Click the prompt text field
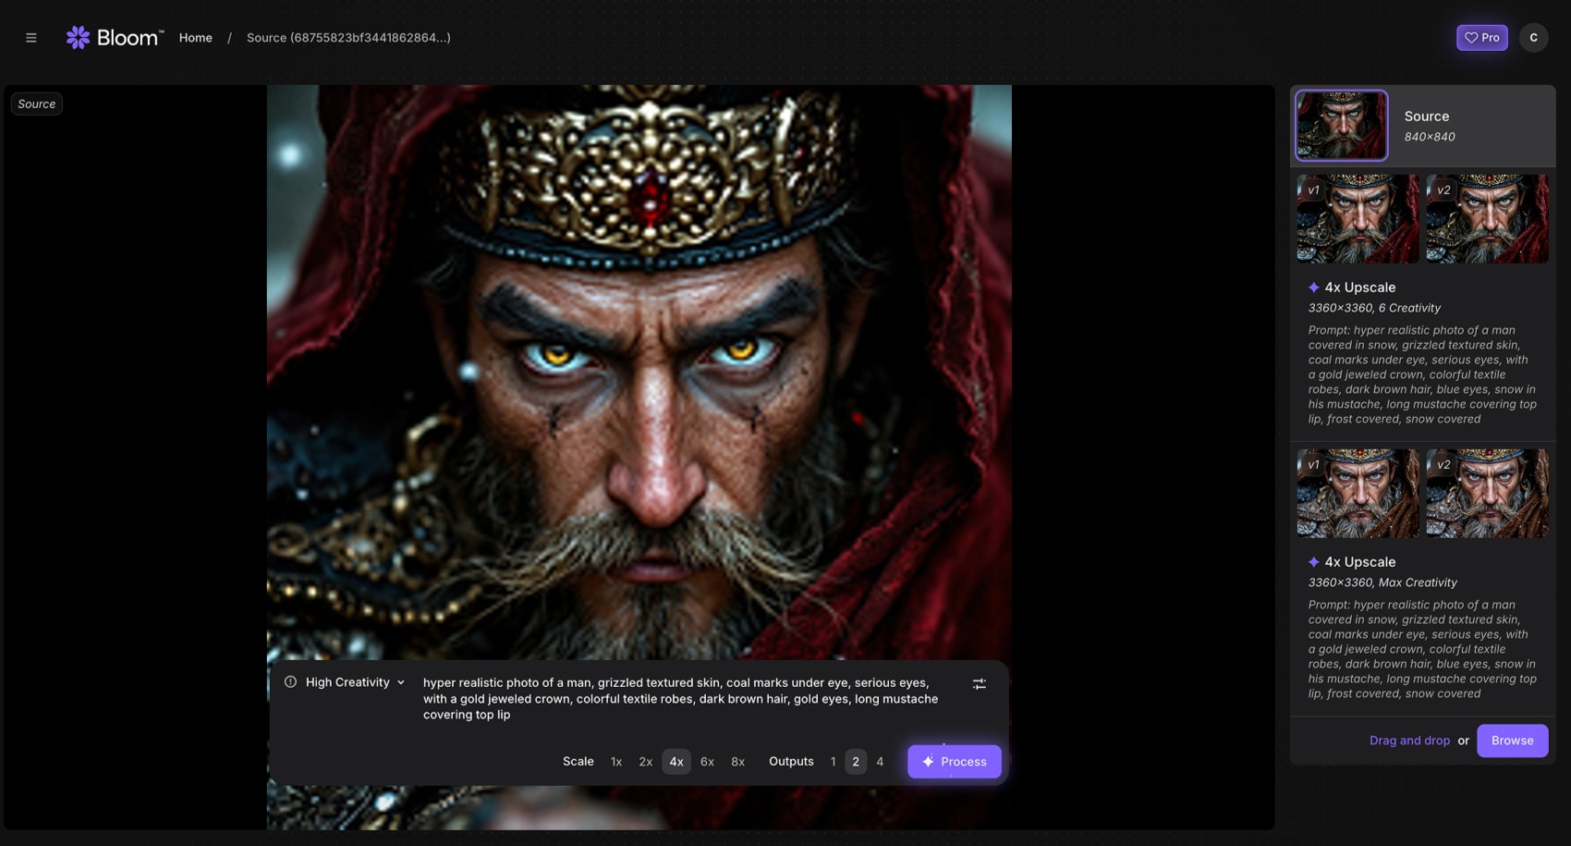 coord(680,699)
